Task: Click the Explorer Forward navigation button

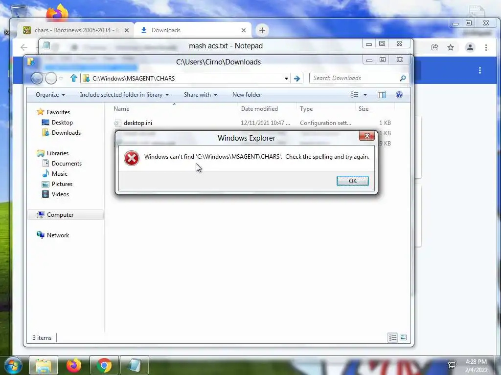Action: point(51,78)
